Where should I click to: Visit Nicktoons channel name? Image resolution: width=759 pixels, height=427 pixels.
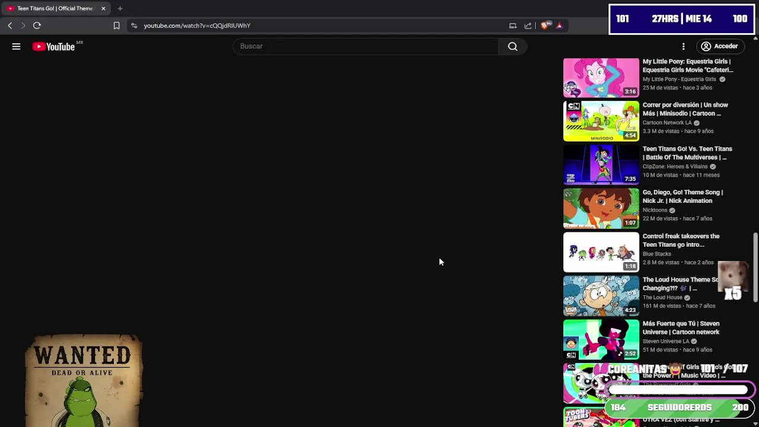(x=655, y=210)
